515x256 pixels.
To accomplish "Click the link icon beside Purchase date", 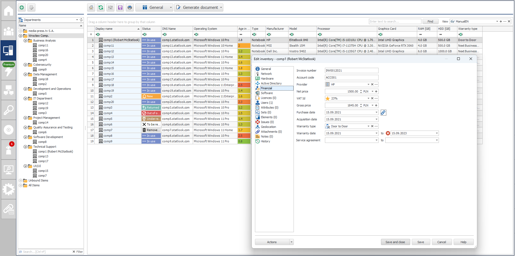I will (383, 113).
